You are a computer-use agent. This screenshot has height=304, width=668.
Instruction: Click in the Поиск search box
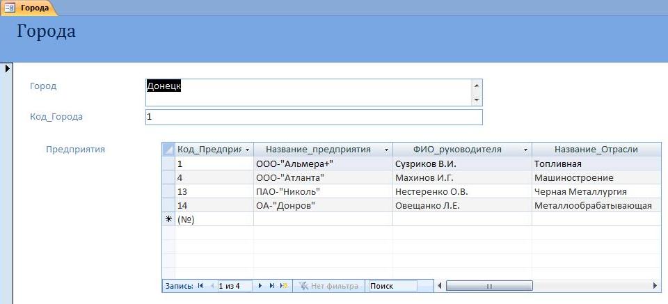tap(392, 286)
